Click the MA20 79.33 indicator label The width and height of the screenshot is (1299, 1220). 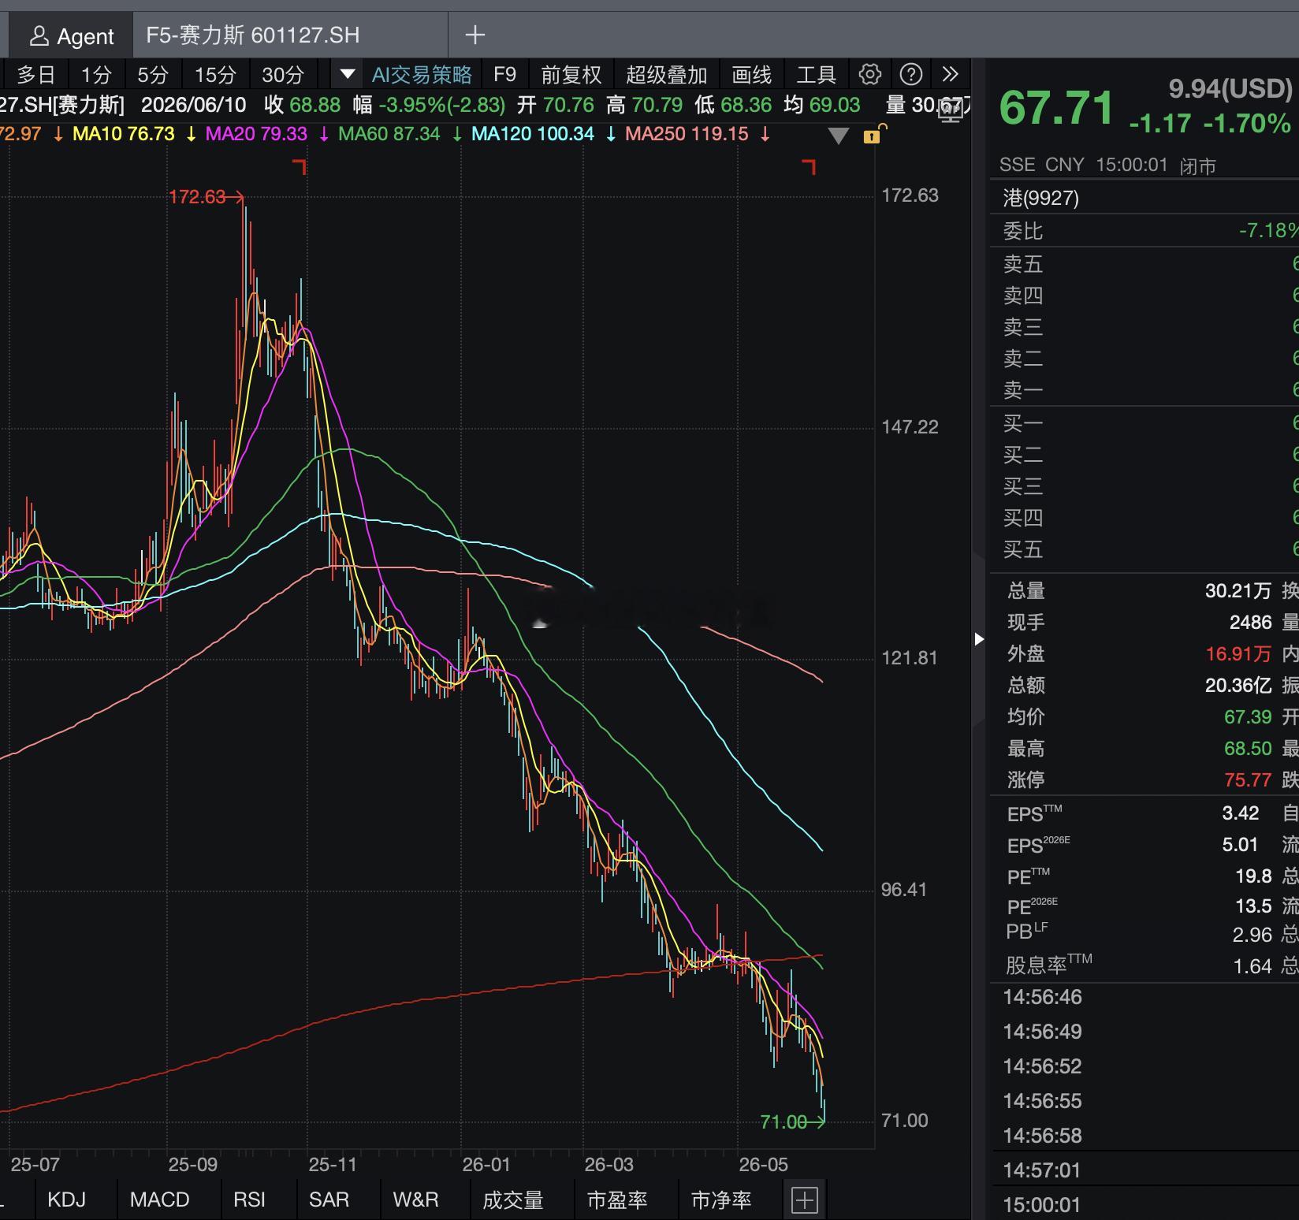click(x=256, y=134)
